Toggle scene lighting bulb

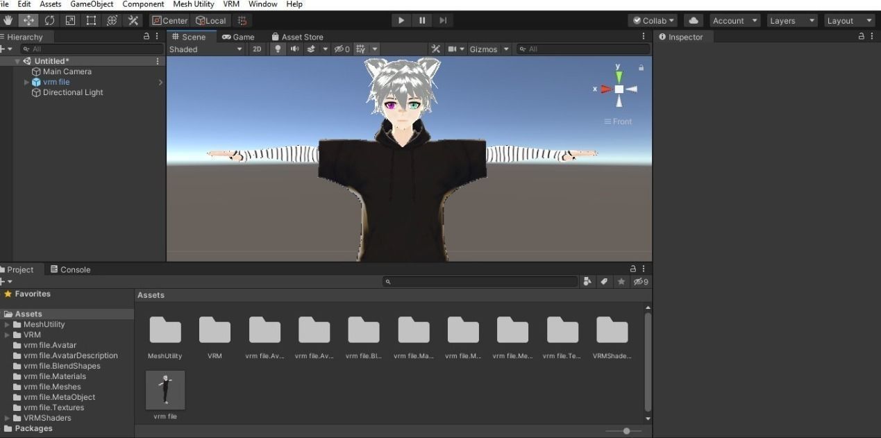point(278,49)
